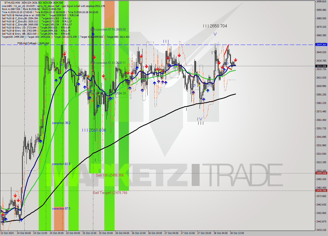The image size is (328, 236).
Task: Click the red 2478.766 axis price tag
Action: [321, 191]
